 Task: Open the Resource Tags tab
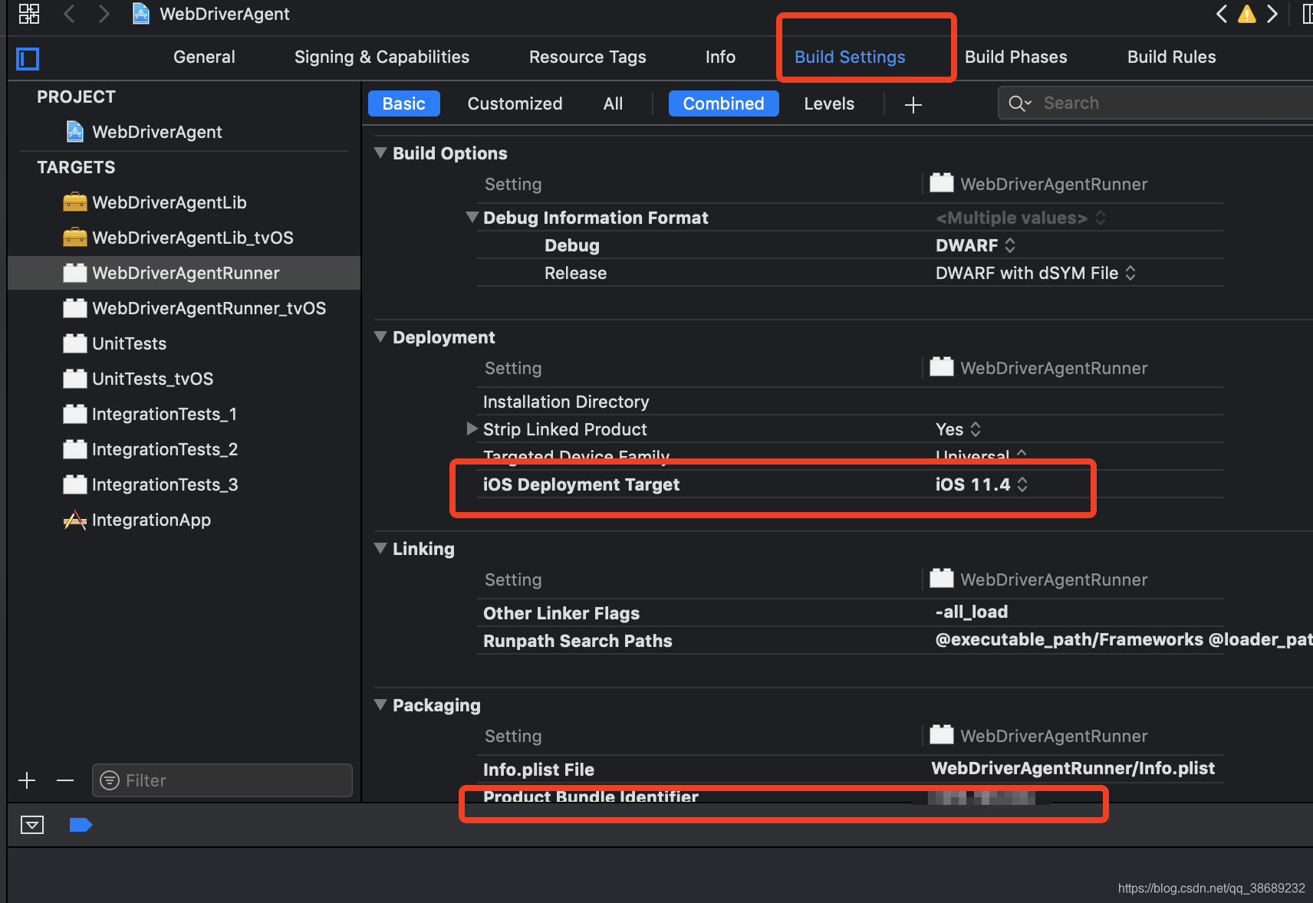587,57
